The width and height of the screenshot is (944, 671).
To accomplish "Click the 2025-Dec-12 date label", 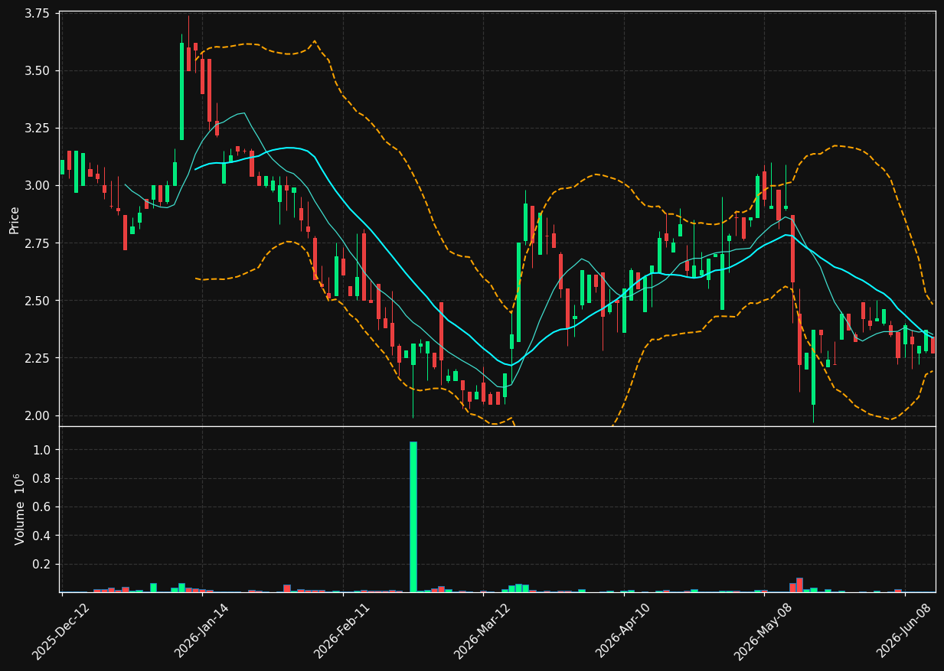I will point(60,631).
